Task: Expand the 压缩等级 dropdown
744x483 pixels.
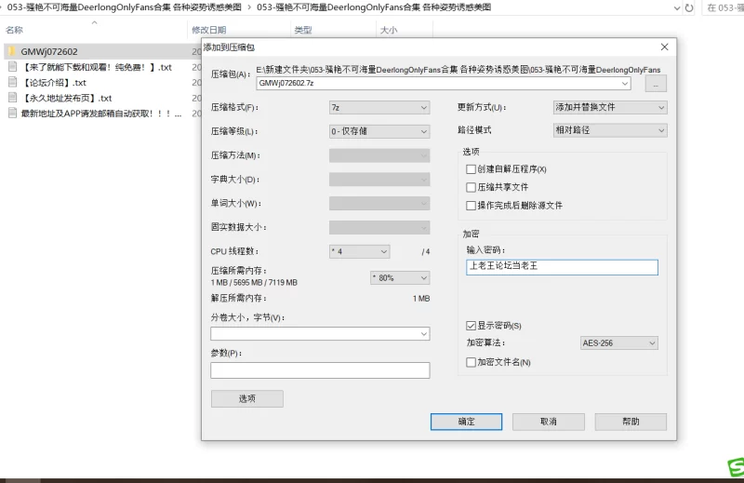Action: (379, 131)
